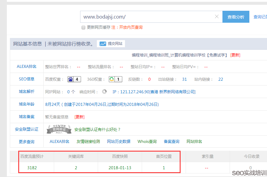
Task: Click the chart icon on 提交网站 button
Action: (103, 44)
